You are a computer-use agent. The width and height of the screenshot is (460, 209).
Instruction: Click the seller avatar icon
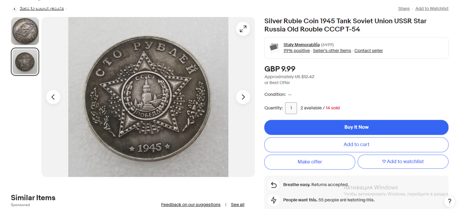(274, 48)
